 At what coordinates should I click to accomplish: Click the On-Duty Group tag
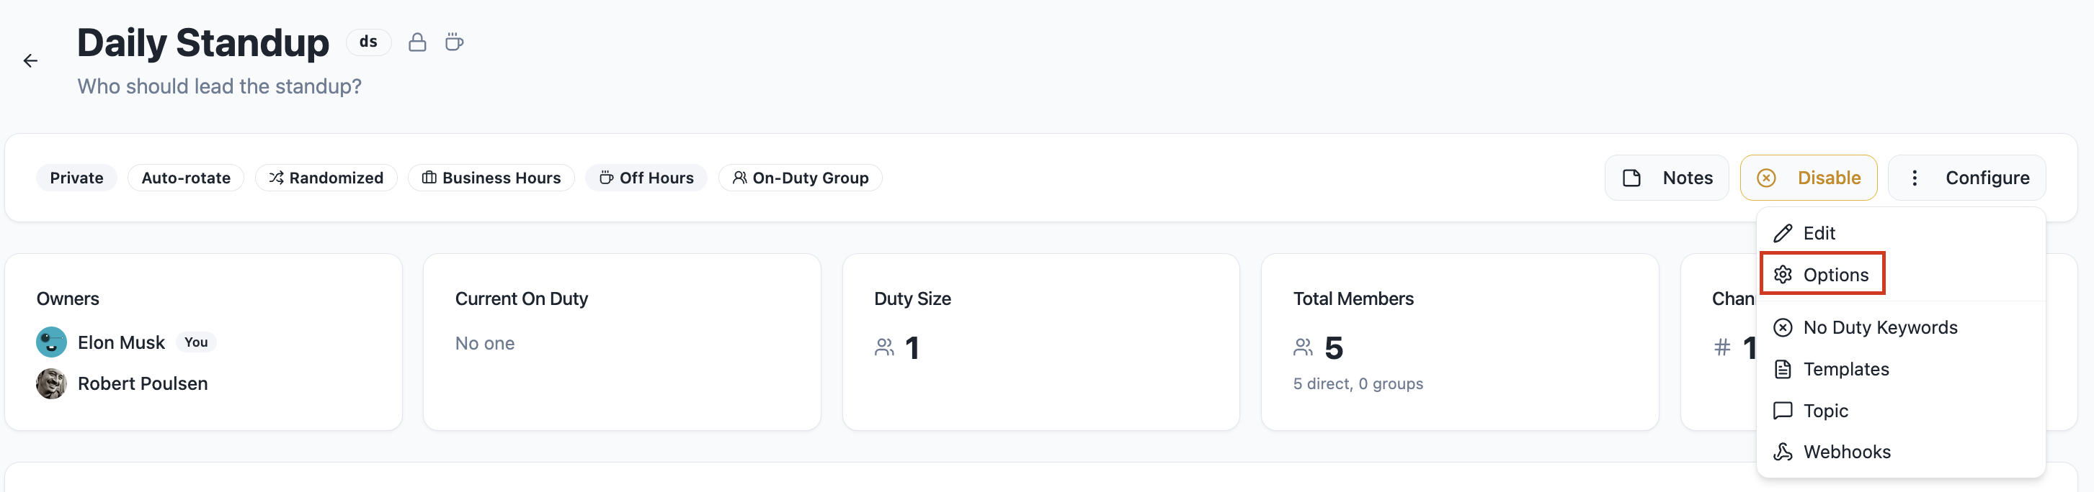[800, 178]
